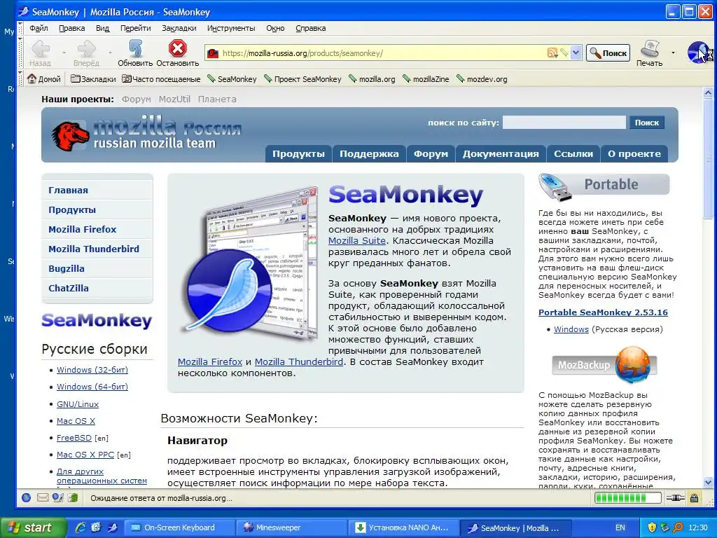717x538 pixels.
Task: Launch Outlook Express from Quick Launch
Action: pyautogui.click(x=96, y=527)
